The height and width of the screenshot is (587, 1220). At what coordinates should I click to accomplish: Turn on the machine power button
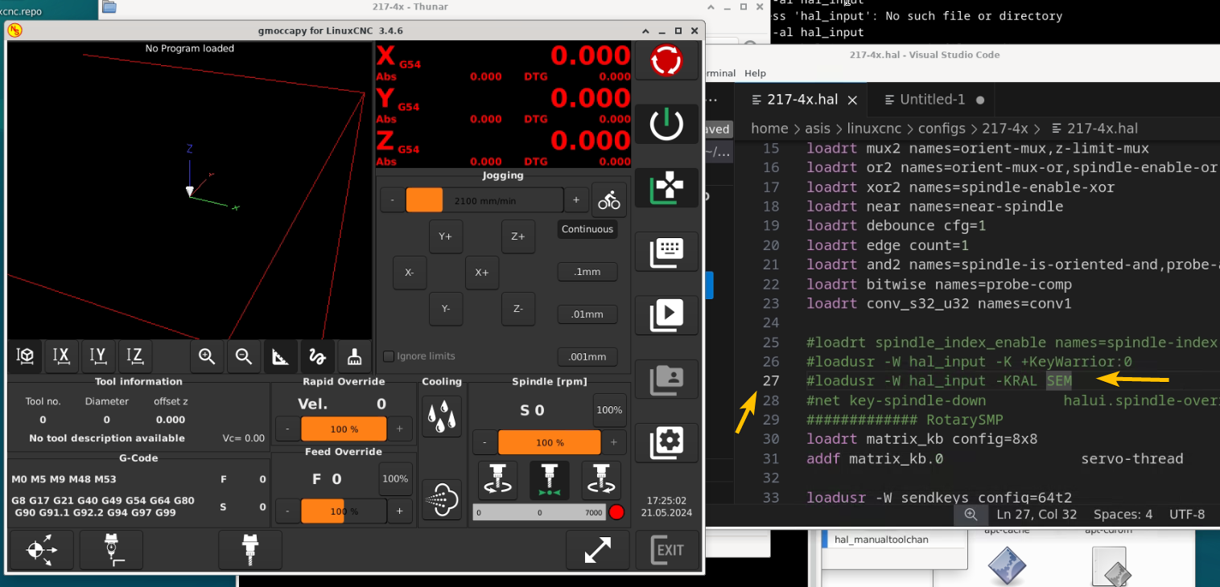pos(666,124)
